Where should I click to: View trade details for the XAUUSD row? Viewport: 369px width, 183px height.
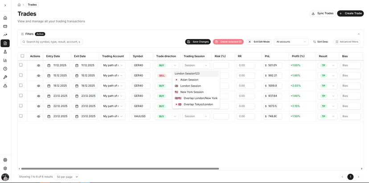click(39, 116)
